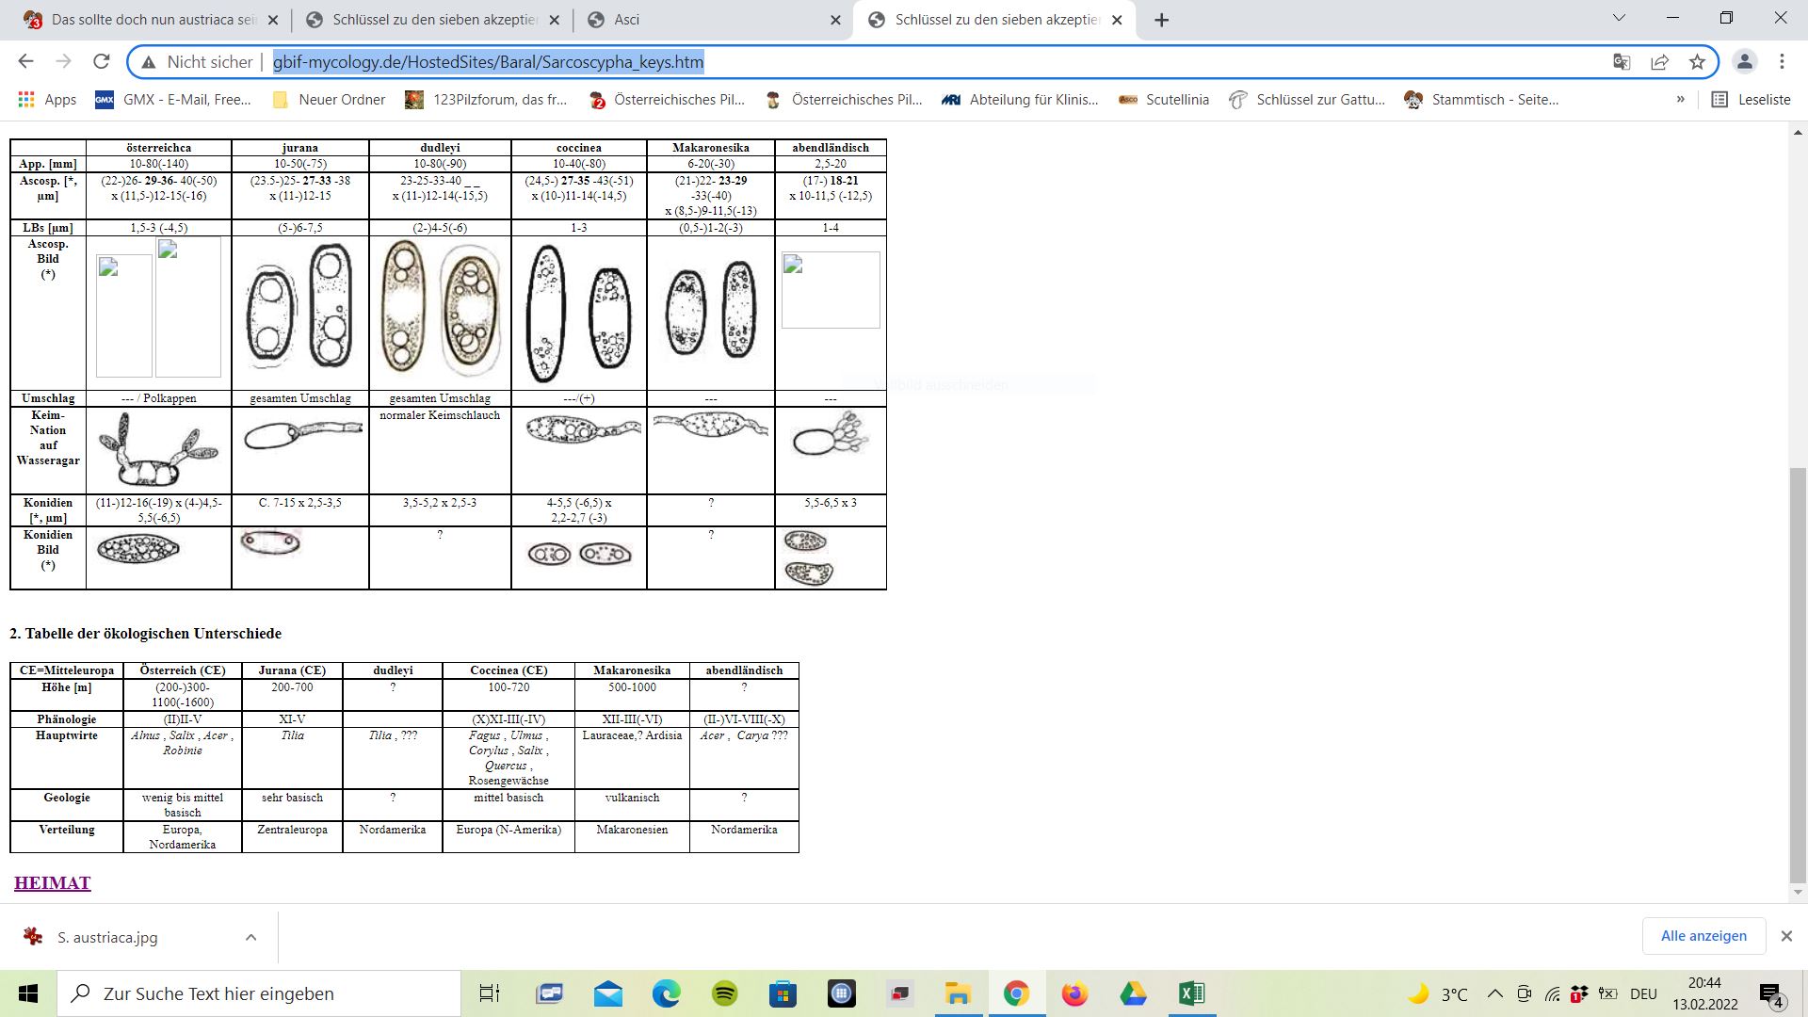Open Chrome three-dot menu
This screenshot has height=1017, width=1808.
1782,62
